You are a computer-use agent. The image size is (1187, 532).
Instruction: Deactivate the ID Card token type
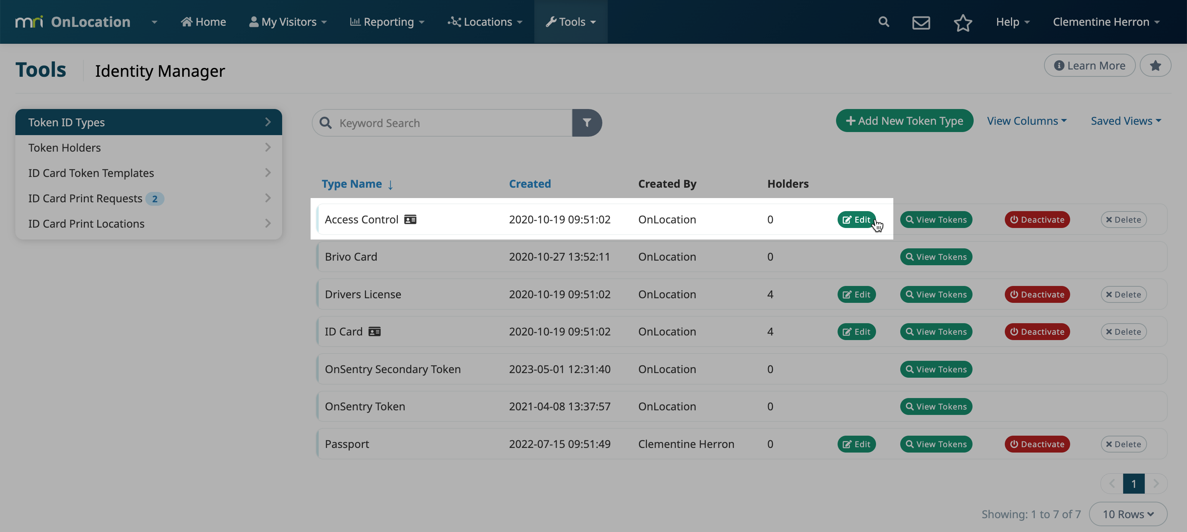tap(1037, 331)
